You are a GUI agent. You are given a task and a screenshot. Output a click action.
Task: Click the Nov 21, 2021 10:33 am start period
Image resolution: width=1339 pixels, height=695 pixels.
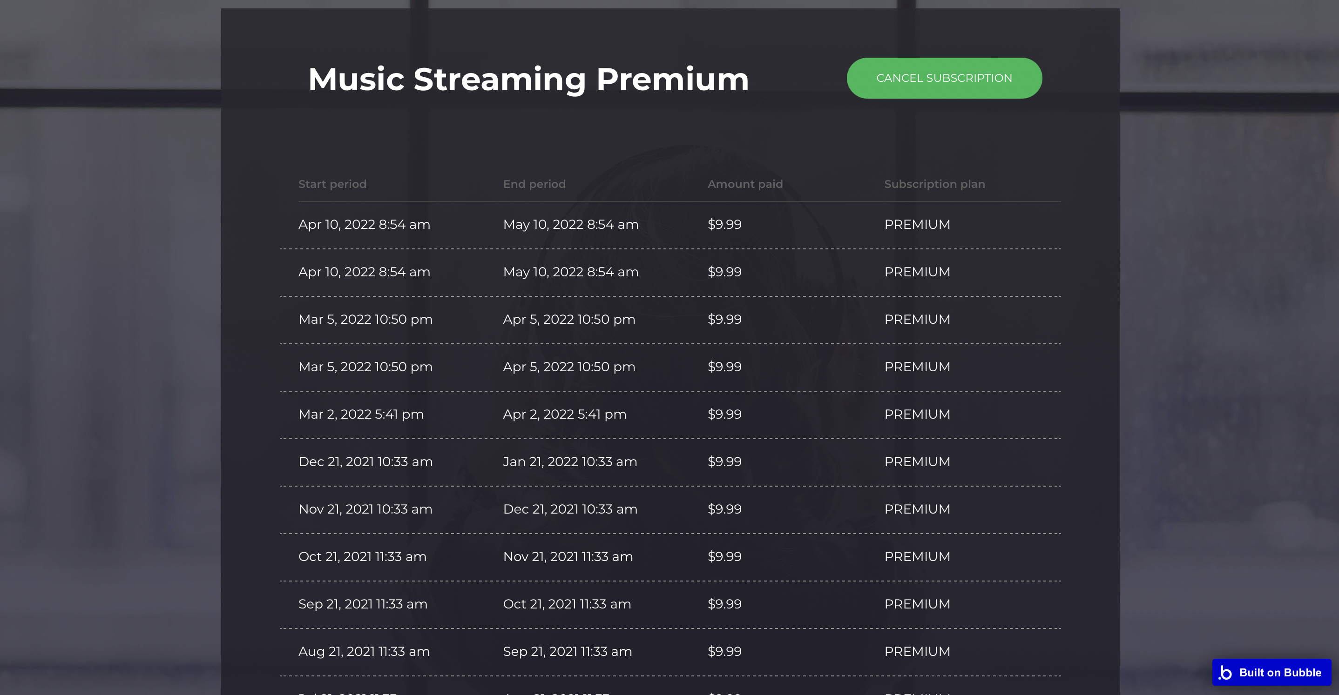[365, 509]
